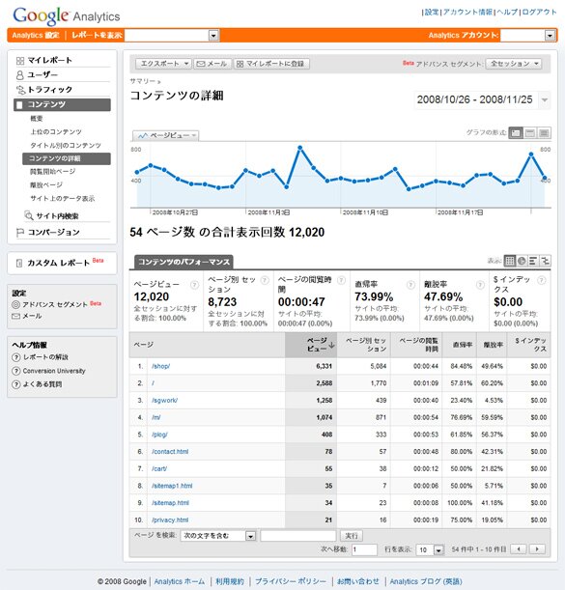565x590 pixels.
Task: Click the /cart/ page link
Action: coord(159,469)
